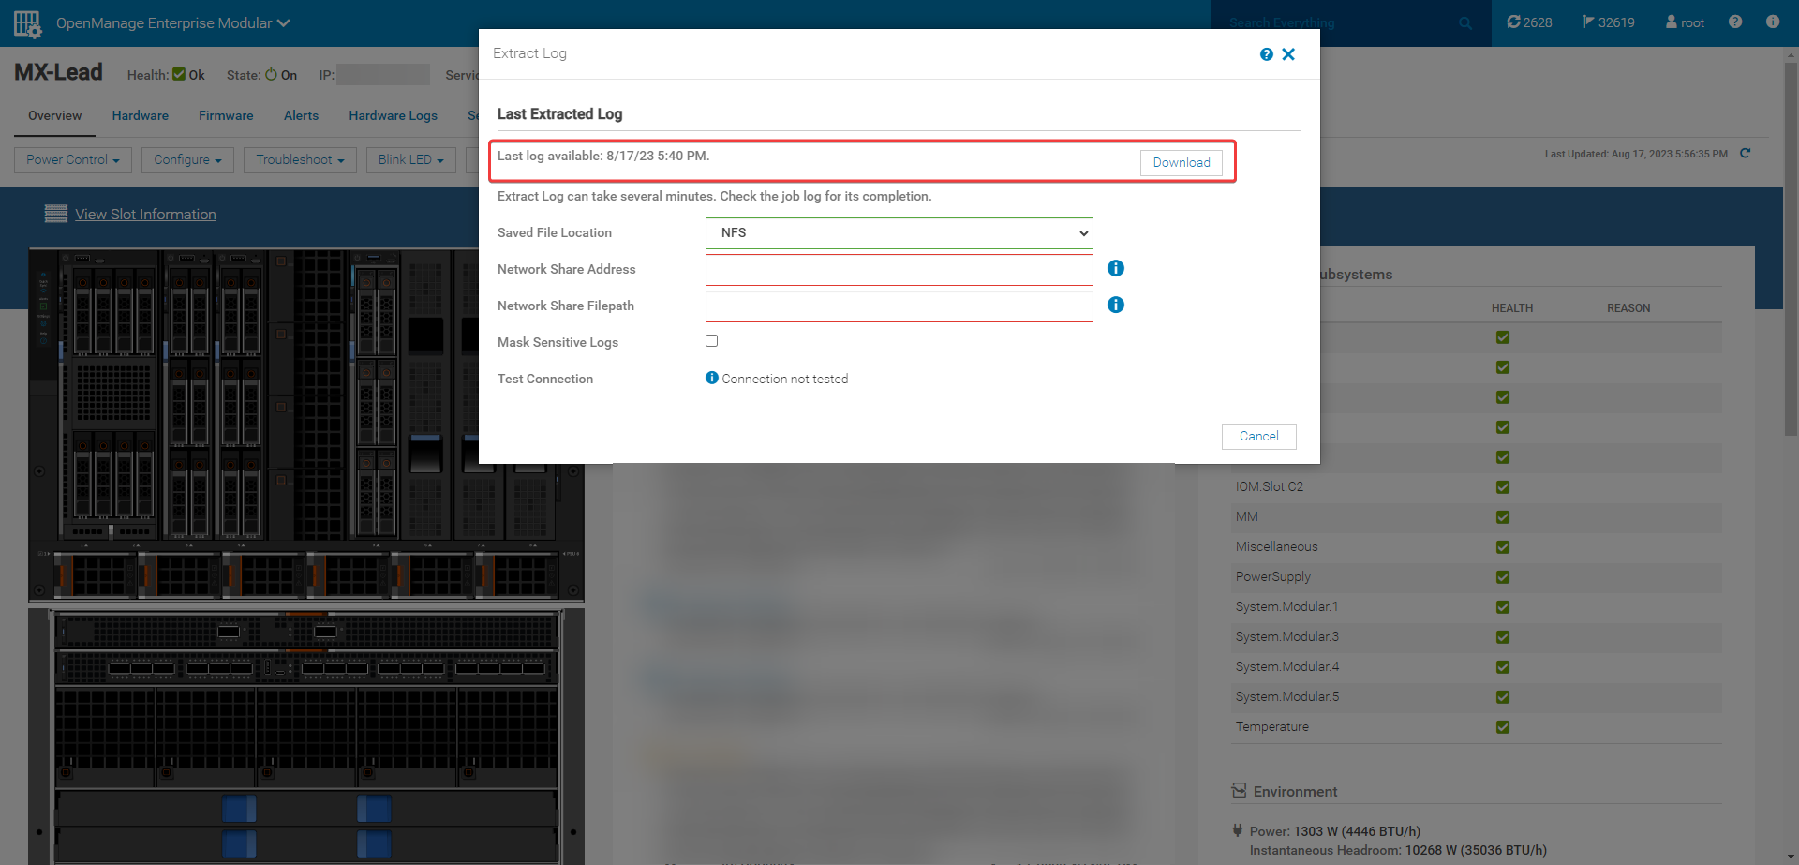Enable the Mask Sensitive Logs checkbox
The height and width of the screenshot is (865, 1799).
pos(712,341)
